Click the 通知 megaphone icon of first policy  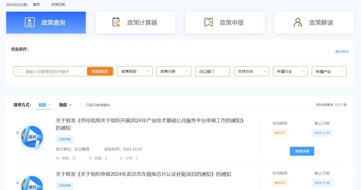(x=32, y=137)
